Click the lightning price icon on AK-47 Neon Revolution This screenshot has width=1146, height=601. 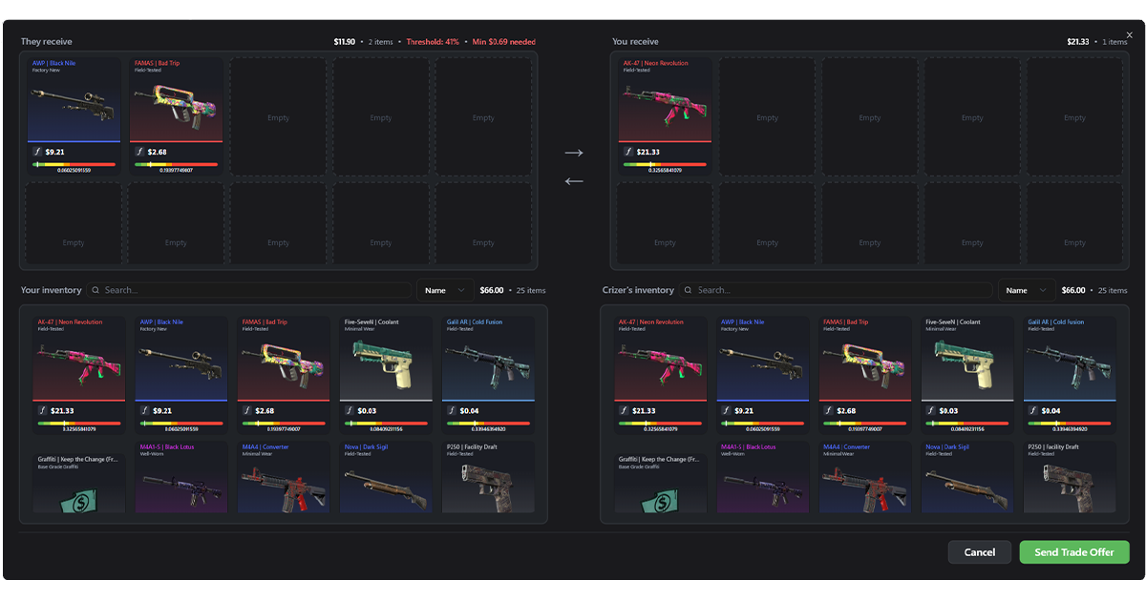tap(627, 151)
